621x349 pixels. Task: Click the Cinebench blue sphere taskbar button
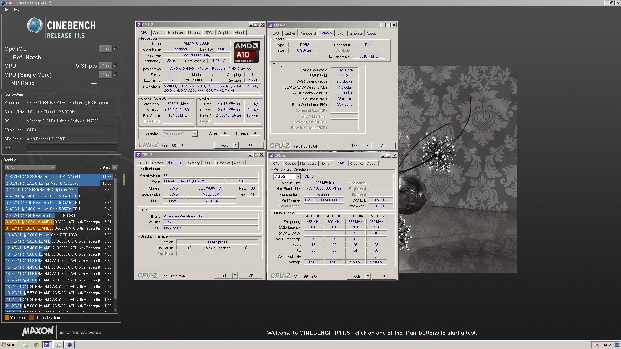(69, 345)
